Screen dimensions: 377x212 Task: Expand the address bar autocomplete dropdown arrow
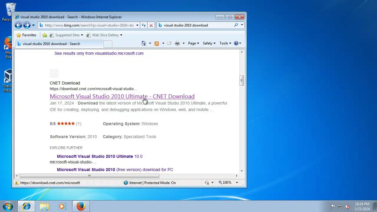137,25
